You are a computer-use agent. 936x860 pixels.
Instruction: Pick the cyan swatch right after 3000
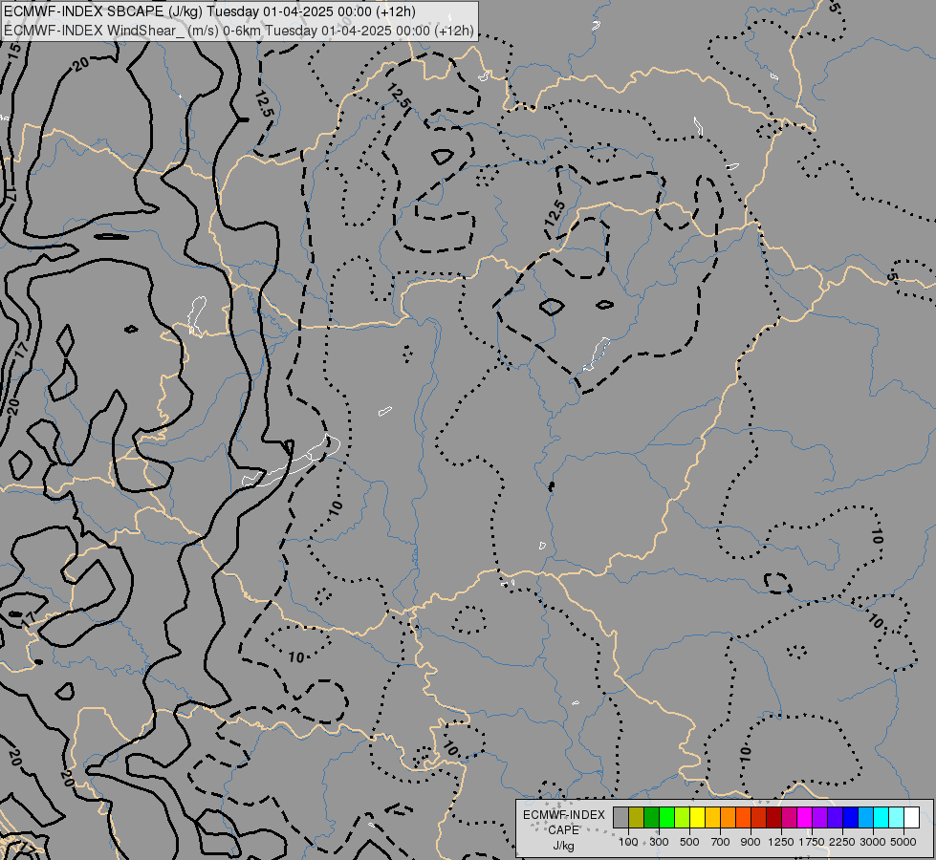coord(881,817)
